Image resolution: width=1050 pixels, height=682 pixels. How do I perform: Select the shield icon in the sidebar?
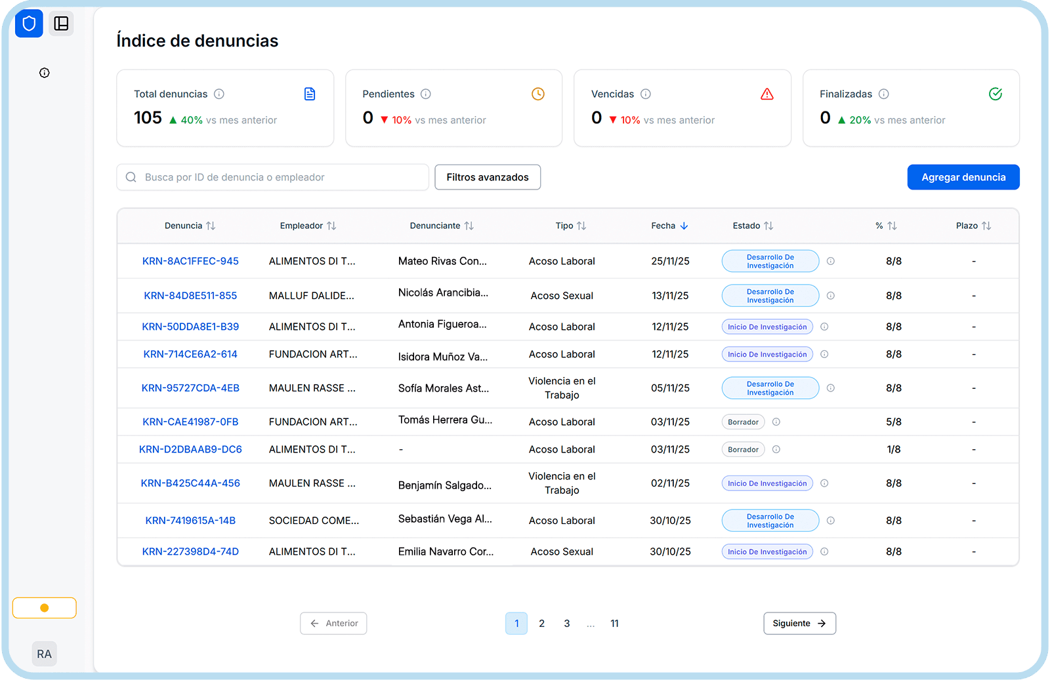pyautogui.click(x=29, y=24)
